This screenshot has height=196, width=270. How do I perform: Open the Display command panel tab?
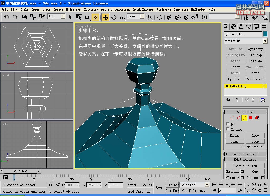pos(256,26)
